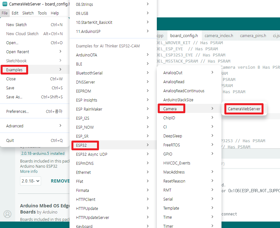The width and height of the screenshot is (280, 228).
Task: Open the AnalogReadContinuous example
Action: 189,91
